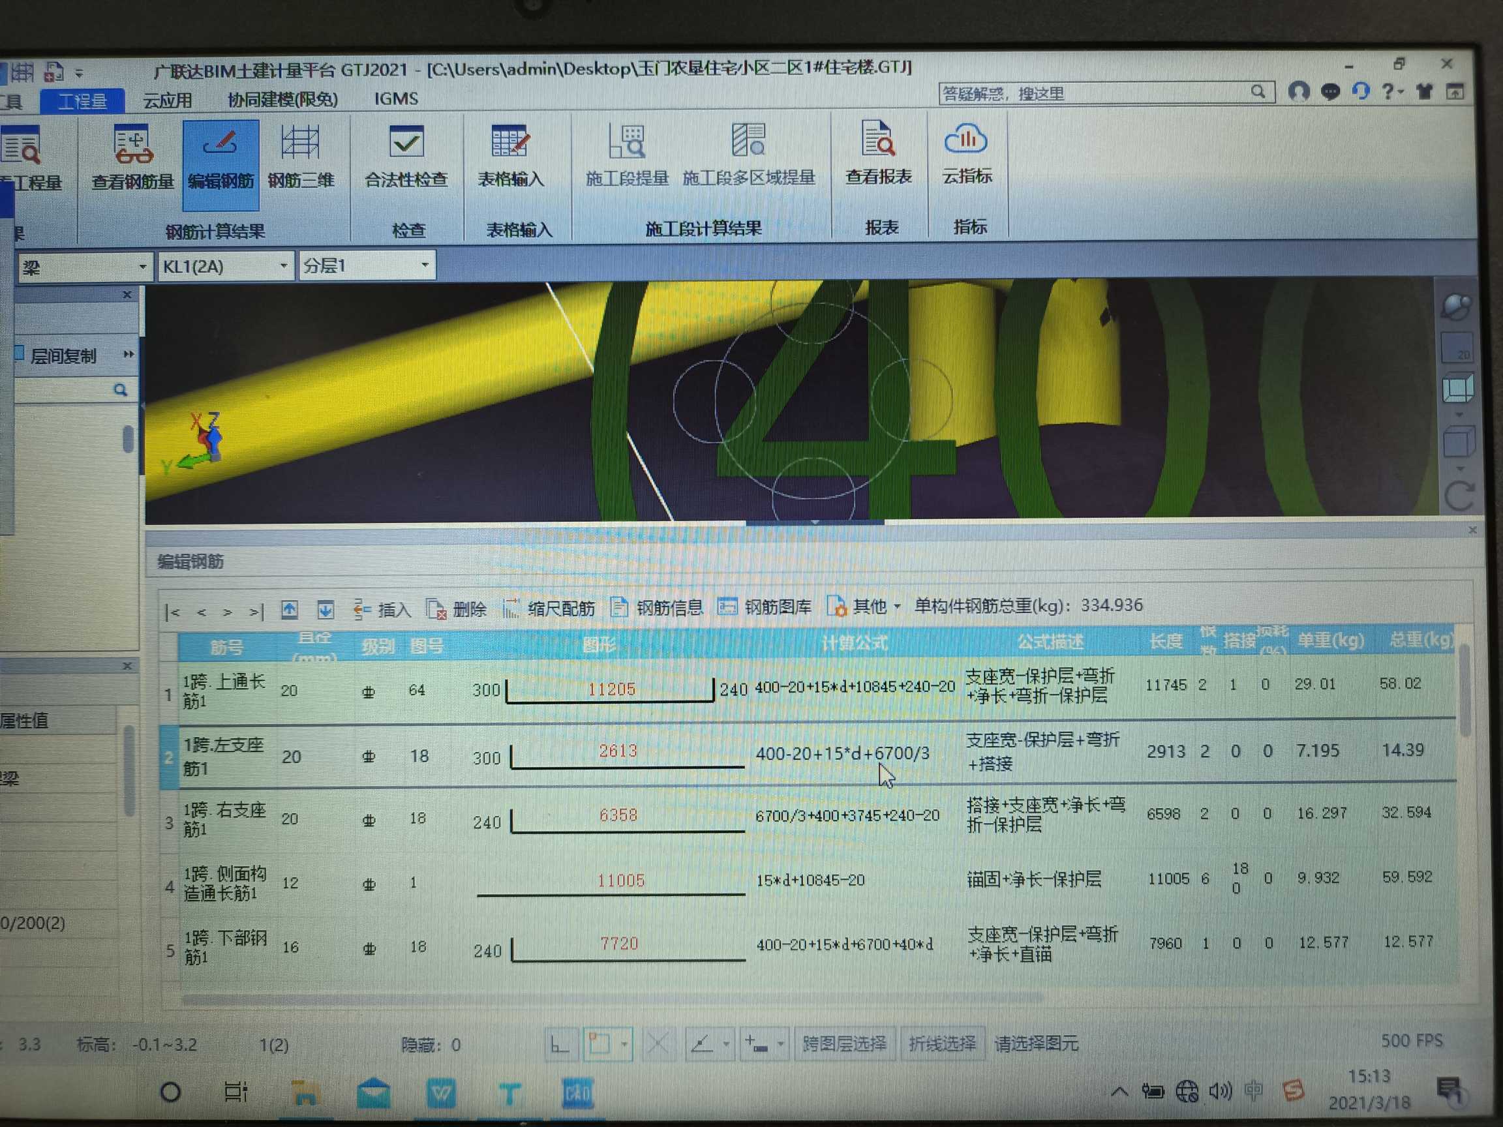This screenshot has width=1503, height=1127.
Task: Switch to 工程量 ribbon tab
Action: 83,101
